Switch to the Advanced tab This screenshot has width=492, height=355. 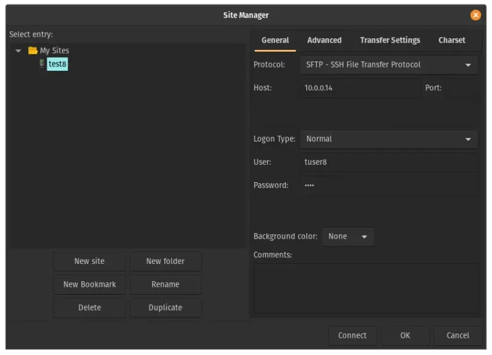click(324, 40)
